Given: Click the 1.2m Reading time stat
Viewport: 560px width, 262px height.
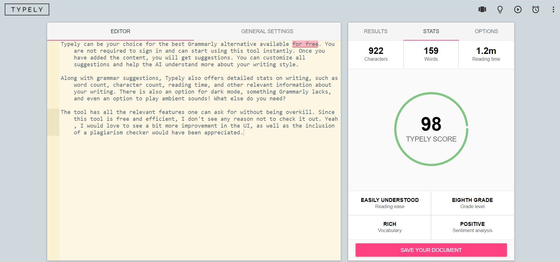Looking at the screenshot, I should pos(486,54).
